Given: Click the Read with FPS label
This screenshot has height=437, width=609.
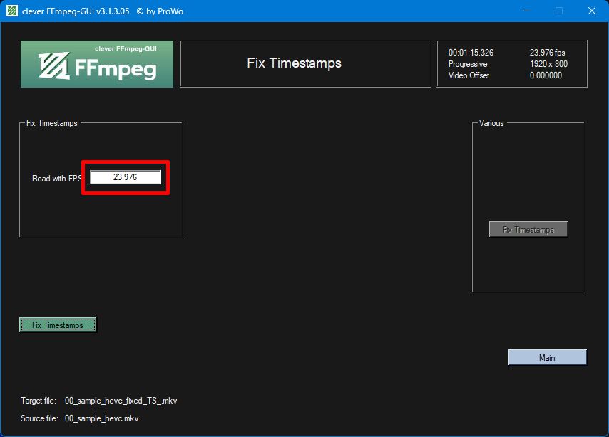Looking at the screenshot, I should [57, 179].
